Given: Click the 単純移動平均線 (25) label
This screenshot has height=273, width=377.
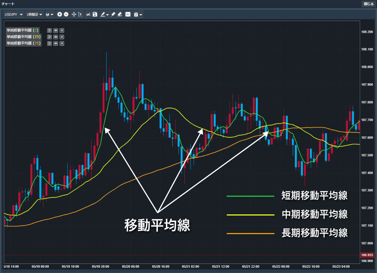Looking at the screenshot, I should 24,37.
